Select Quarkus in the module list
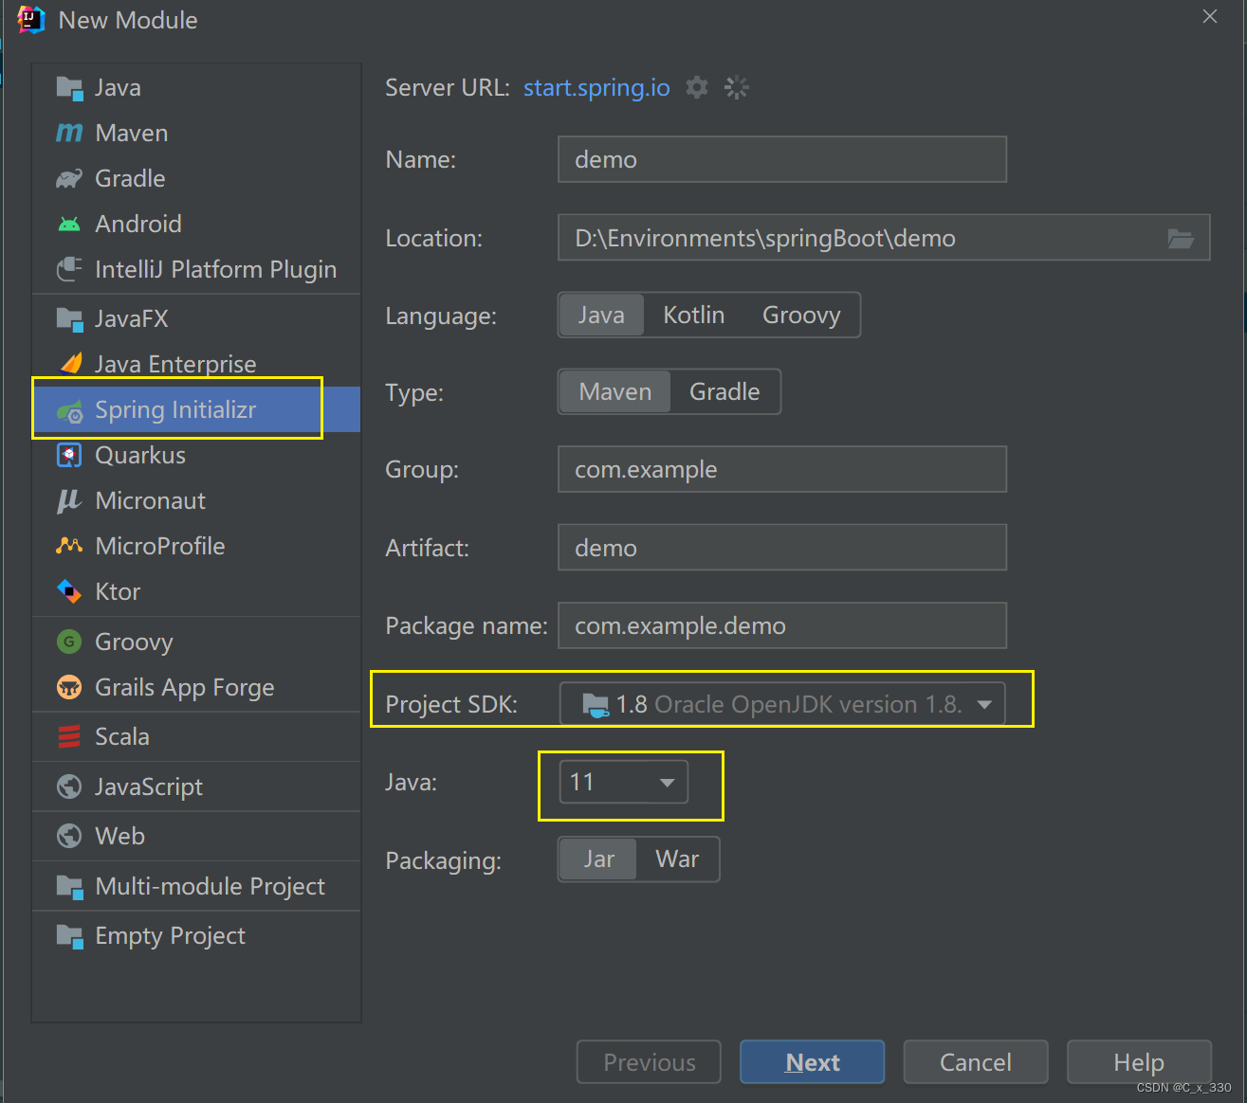 [196, 455]
